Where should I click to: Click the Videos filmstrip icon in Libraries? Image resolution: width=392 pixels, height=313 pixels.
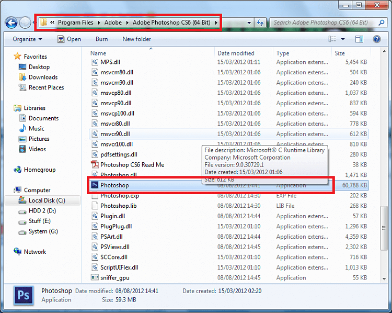(22, 149)
